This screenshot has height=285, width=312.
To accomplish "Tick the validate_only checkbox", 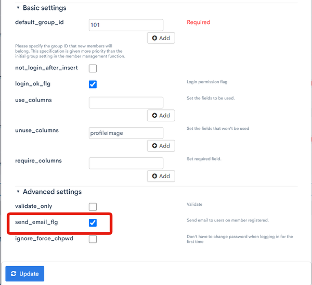I will point(93,207).
